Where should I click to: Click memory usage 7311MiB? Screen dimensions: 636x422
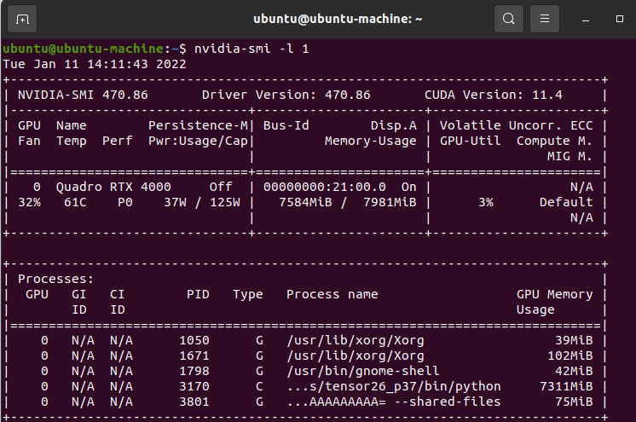tap(566, 387)
